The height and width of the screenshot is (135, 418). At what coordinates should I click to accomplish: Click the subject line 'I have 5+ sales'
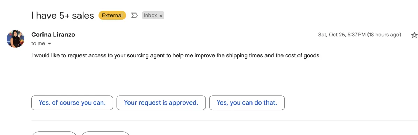tap(63, 16)
